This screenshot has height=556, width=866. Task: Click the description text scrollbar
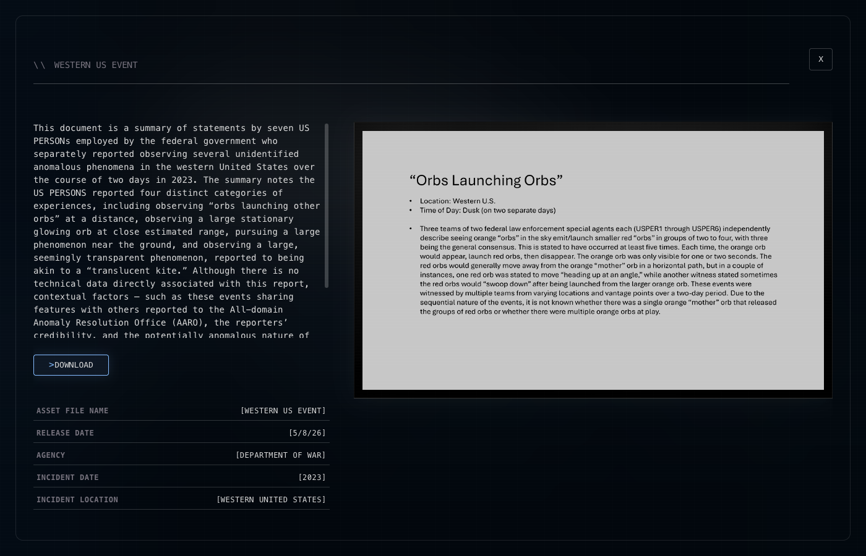pos(327,206)
